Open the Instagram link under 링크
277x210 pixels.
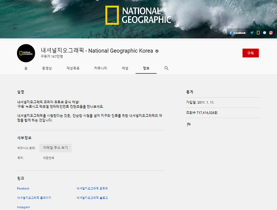coord(24,207)
